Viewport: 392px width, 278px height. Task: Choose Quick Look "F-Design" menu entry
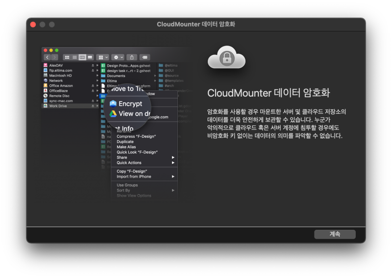click(137, 152)
